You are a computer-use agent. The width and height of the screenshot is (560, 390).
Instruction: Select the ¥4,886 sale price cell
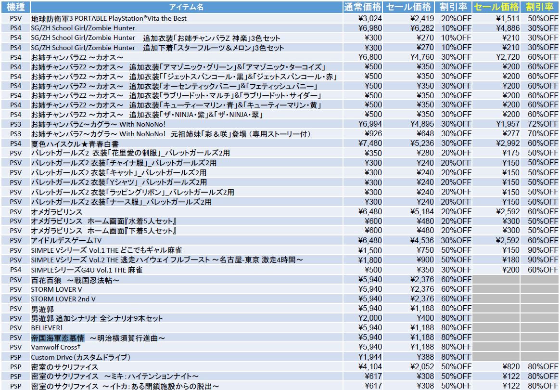pos(508,28)
